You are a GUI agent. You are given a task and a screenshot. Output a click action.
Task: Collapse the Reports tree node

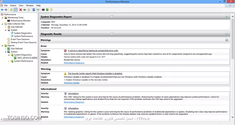click(x=2, y=45)
